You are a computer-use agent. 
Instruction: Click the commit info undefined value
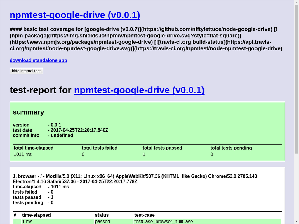[x=62, y=135]
